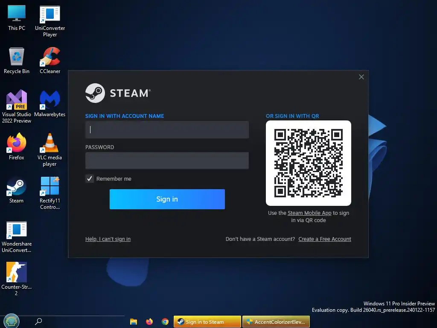Screen dimensions: 437x328
Task: Open File Explorer from the taskbar
Action: [134, 322]
